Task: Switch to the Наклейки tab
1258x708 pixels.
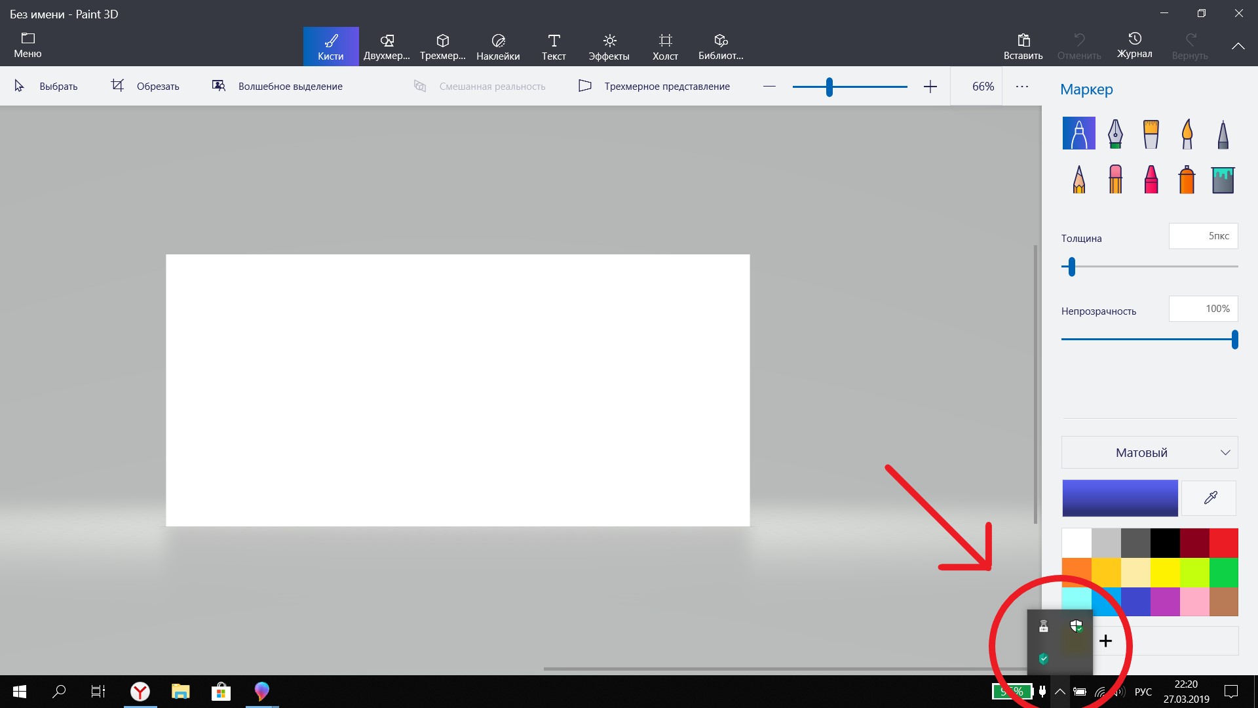Action: coord(498,47)
